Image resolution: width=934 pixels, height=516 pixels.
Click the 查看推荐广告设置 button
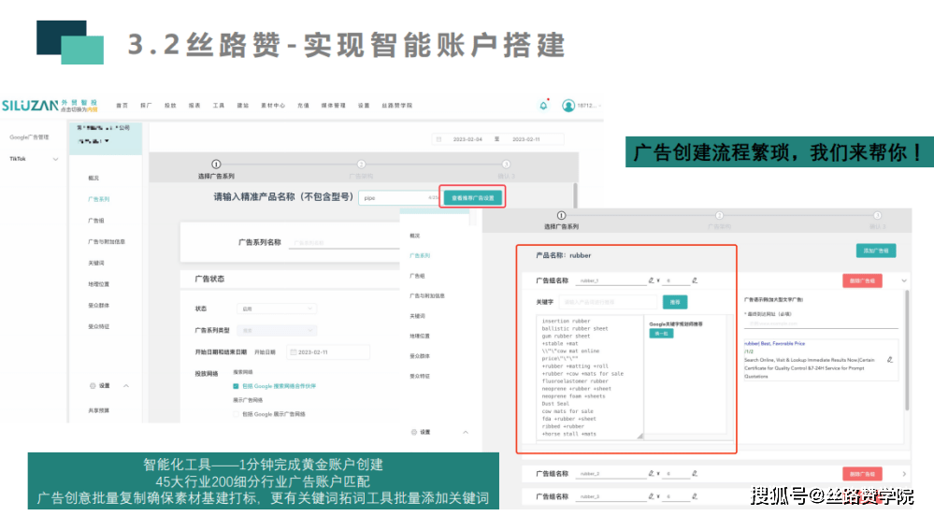473,198
